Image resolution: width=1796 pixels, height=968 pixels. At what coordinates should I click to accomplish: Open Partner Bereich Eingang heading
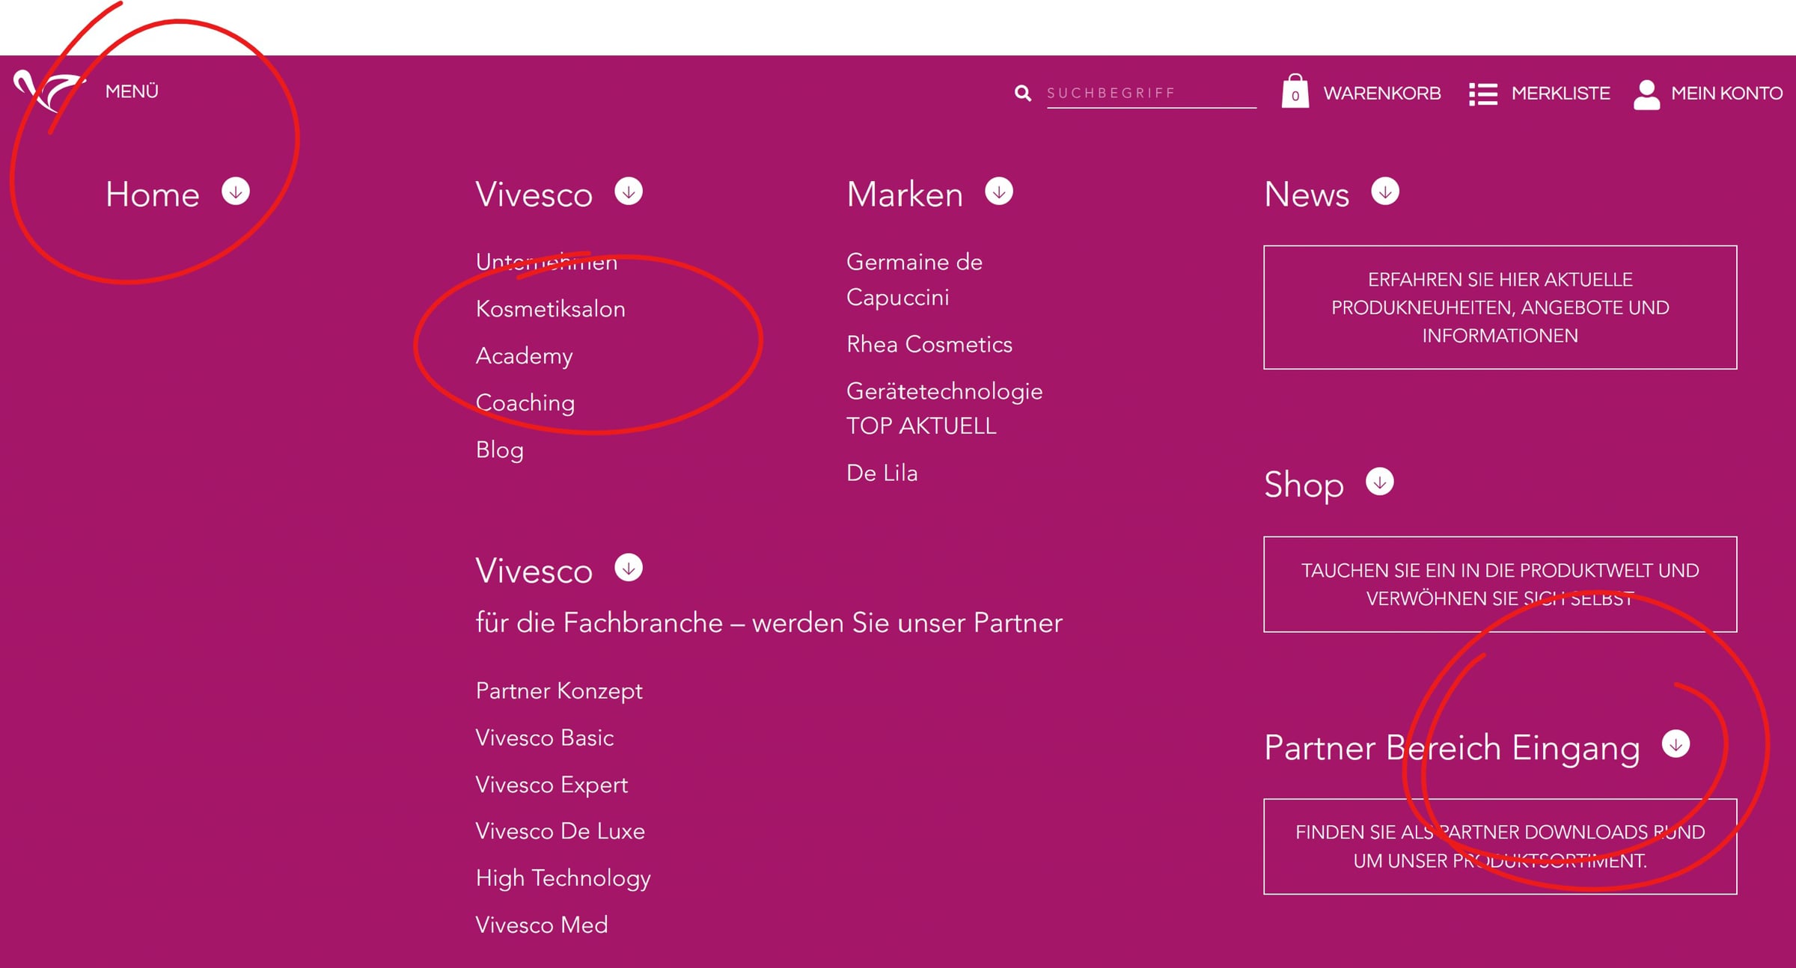pos(1452,749)
